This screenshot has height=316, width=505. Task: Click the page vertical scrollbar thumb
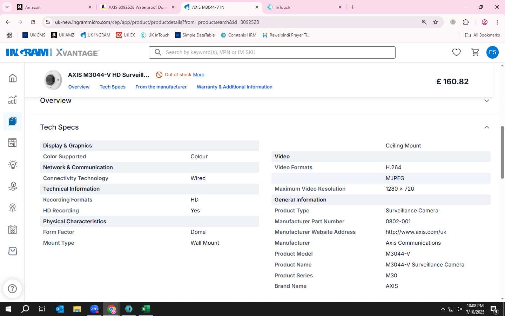coord(502,152)
